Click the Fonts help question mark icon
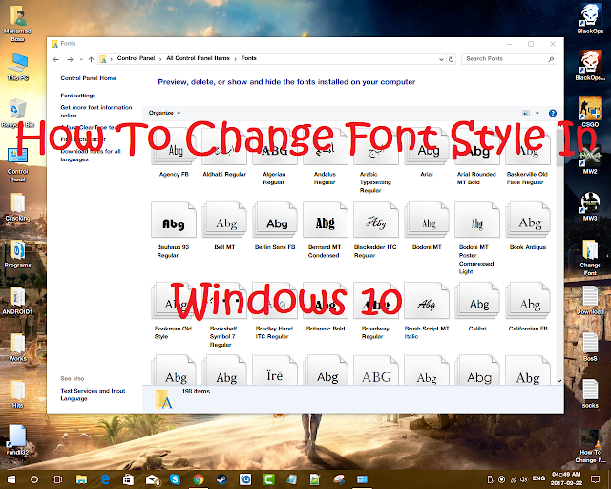This screenshot has height=489, width=611. coord(553,113)
